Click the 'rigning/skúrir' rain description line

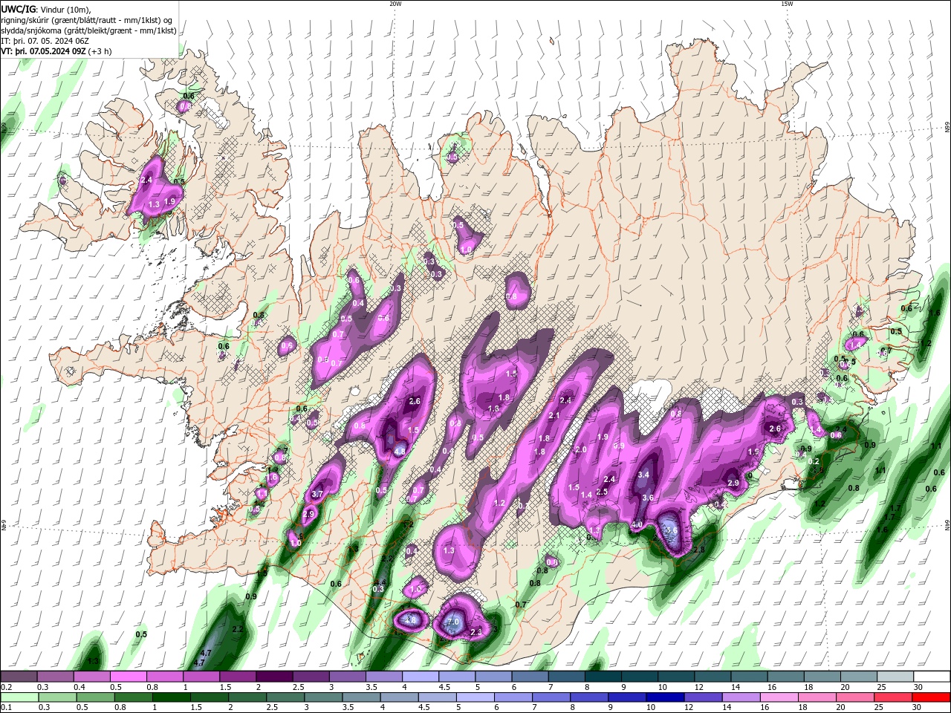tap(86, 20)
